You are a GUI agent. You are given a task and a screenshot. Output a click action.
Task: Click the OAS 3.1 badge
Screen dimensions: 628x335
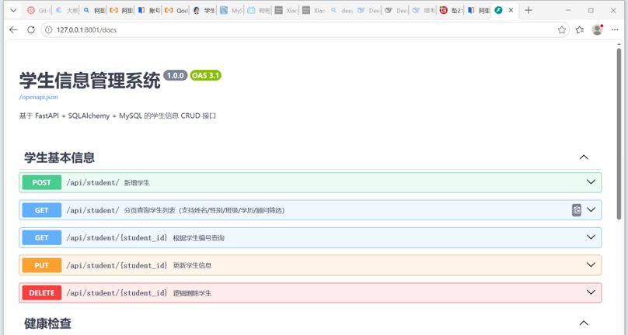click(205, 75)
